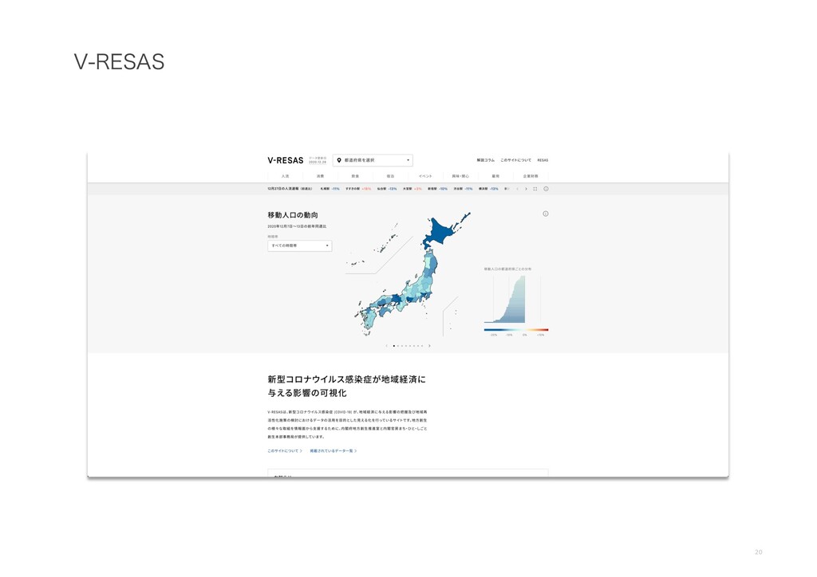
Task: Click the 横浜駅 ticker entry
Action: coord(488,189)
